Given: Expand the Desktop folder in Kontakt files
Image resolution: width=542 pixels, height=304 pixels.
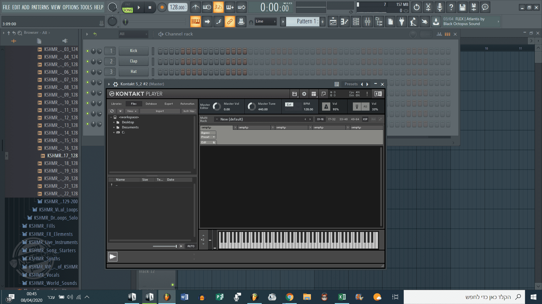Looking at the screenshot, I should coord(114,122).
